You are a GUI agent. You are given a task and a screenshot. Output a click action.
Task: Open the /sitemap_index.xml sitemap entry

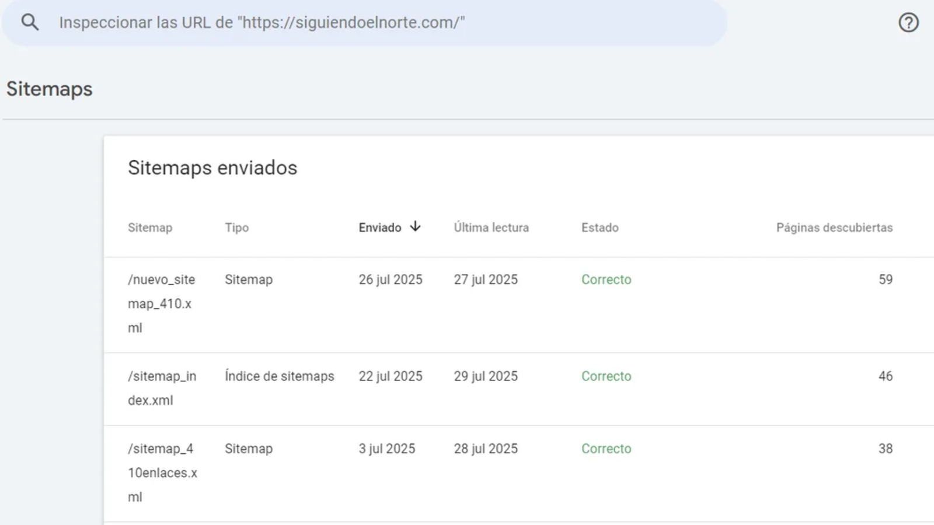162,388
